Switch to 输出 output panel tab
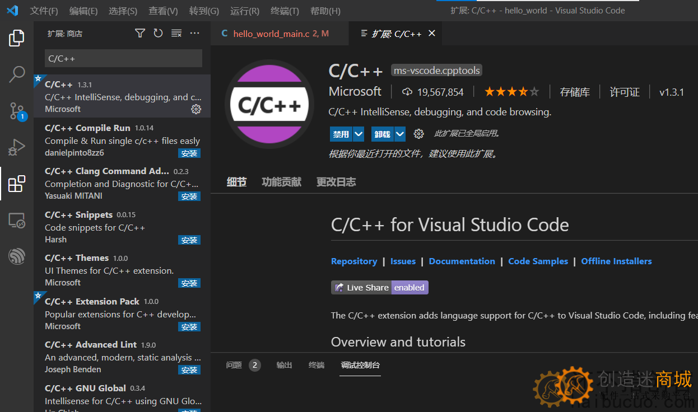Image resolution: width=698 pixels, height=412 pixels. coord(284,365)
